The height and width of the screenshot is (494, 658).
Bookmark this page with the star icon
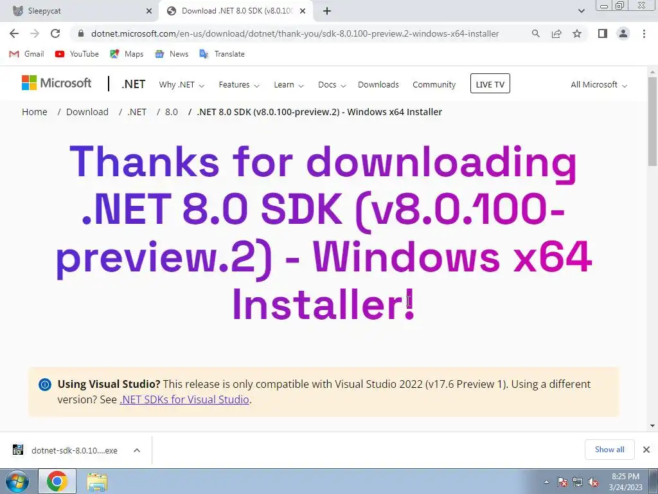click(577, 33)
